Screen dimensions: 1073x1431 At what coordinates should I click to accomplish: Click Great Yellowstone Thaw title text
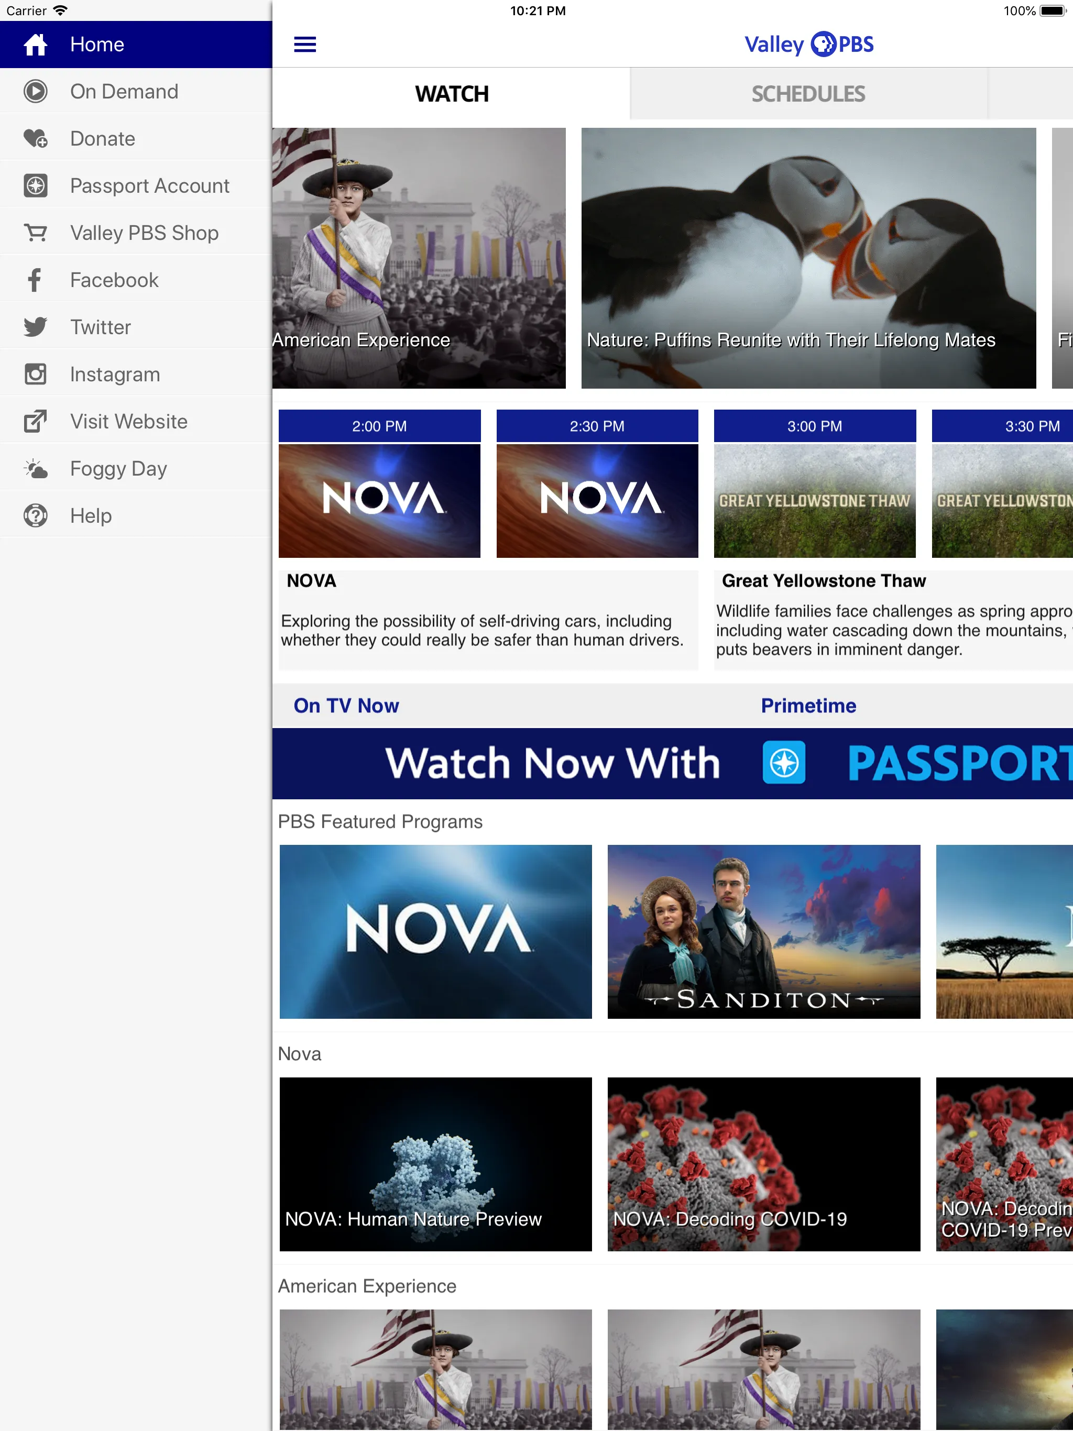pyautogui.click(x=824, y=581)
